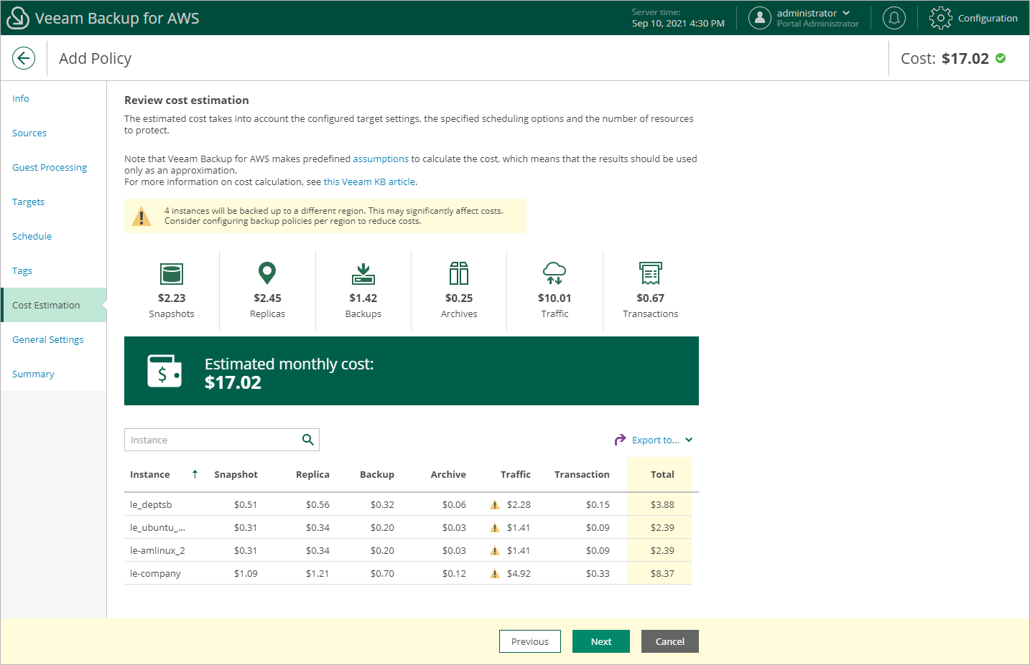Select the Cost Estimation step
The image size is (1030, 665).
click(54, 305)
